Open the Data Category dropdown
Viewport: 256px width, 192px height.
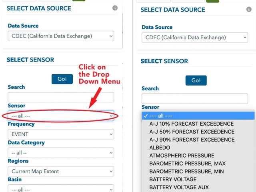pyautogui.click(x=61, y=153)
